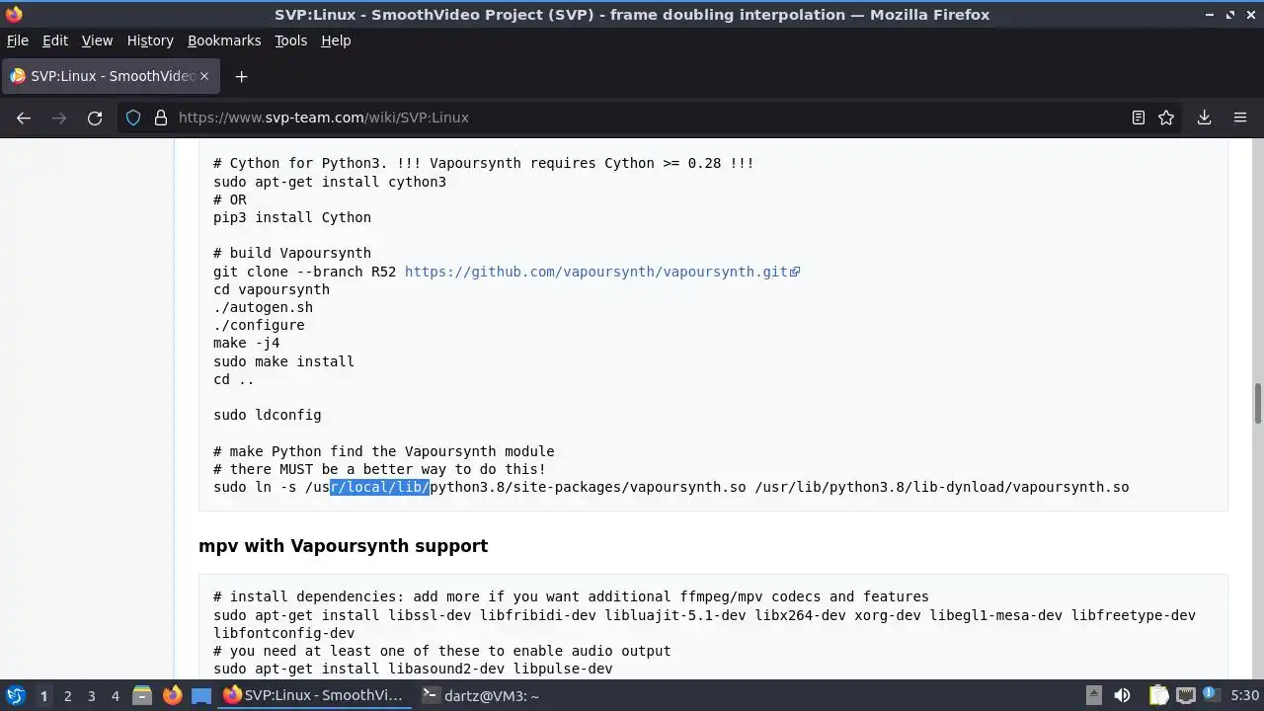The image size is (1264, 711).
Task: Click the 'libfontconfig-dev' line
Action: (283, 633)
